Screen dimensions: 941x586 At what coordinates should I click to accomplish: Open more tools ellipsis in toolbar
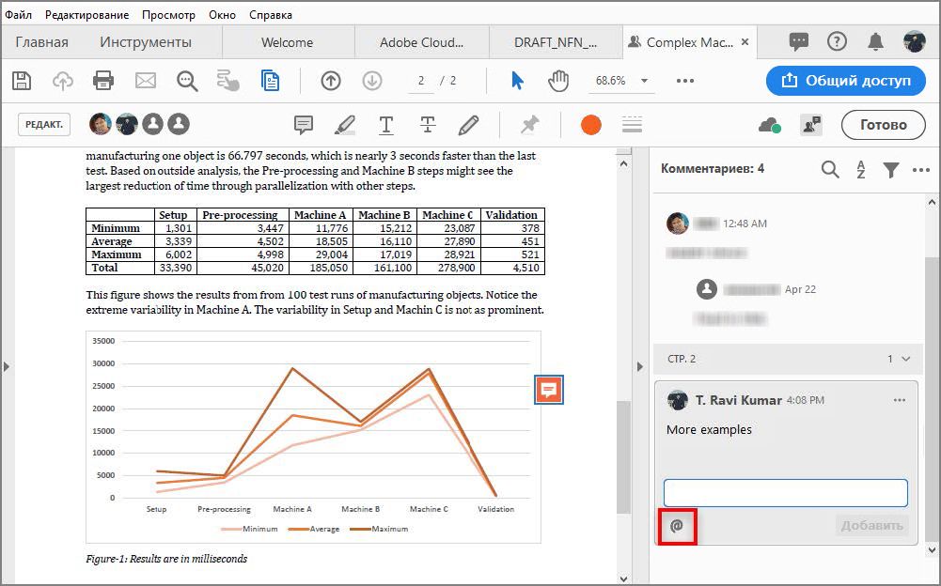click(684, 81)
